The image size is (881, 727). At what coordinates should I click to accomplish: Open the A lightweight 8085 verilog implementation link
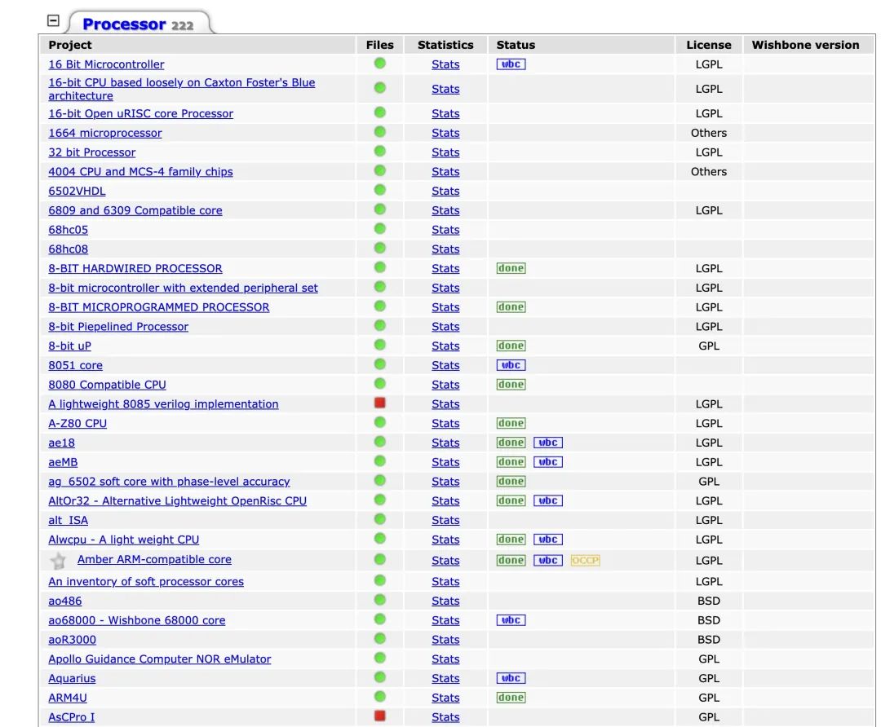163,404
